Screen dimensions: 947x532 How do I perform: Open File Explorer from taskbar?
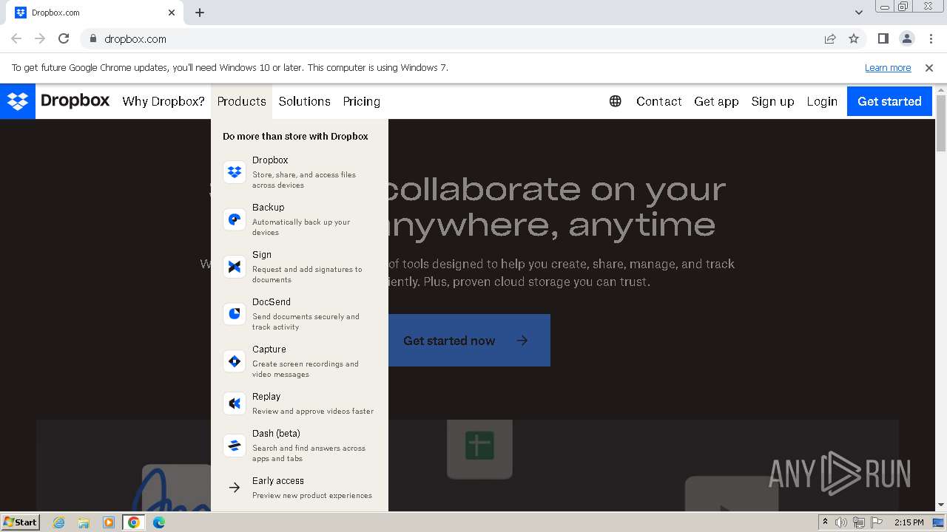pos(84,522)
